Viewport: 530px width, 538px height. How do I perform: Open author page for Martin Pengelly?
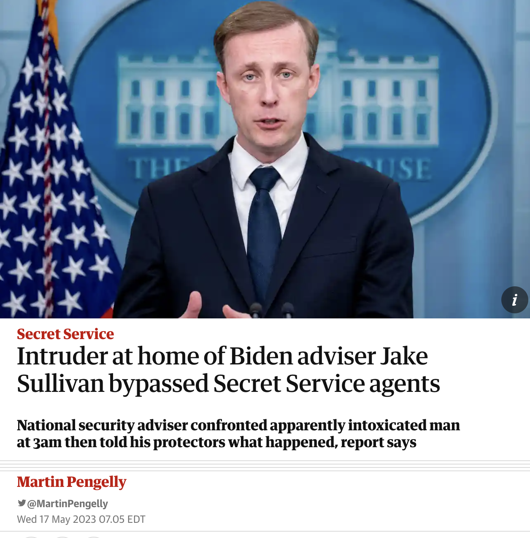72,482
